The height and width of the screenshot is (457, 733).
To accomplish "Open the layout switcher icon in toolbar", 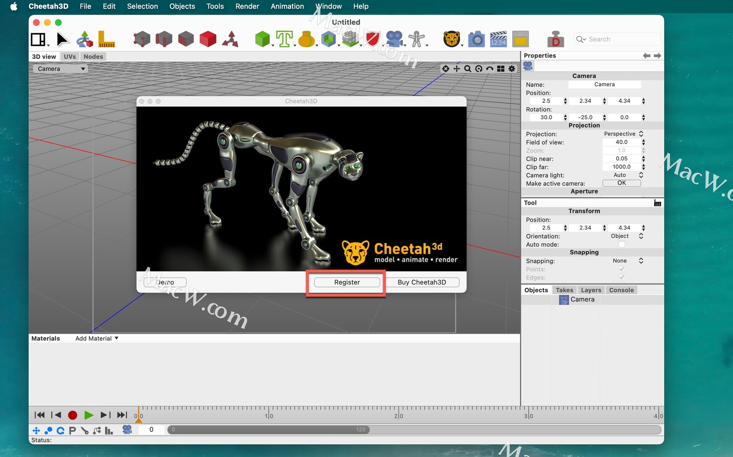I will [x=38, y=39].
